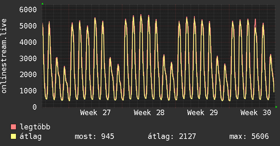This screenshot has width=280, height=146.
Task: Click the legtöbb legend label
Action: click(x=35, y=127)
